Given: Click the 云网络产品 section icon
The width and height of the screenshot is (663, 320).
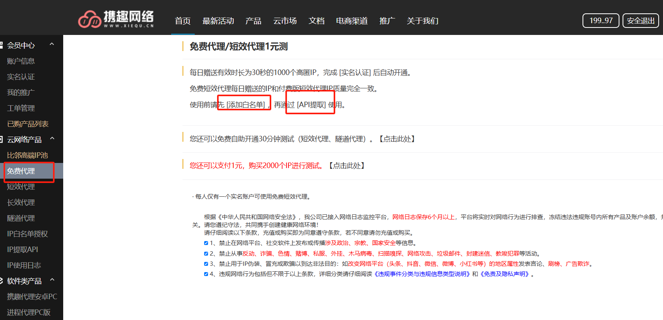Looking at the screenshot, I should (x=1, y=139).
